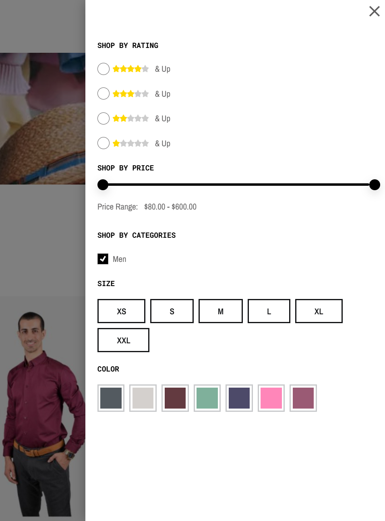The width and height of the screenshot is (385, 521).
Task: Pick size XL
Action: tap(319, 311)
